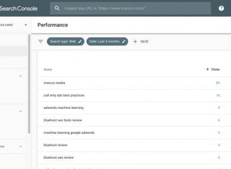Select the 'bluehost review' query
This screenshot has height=169, width=231.
pos(134,145)
